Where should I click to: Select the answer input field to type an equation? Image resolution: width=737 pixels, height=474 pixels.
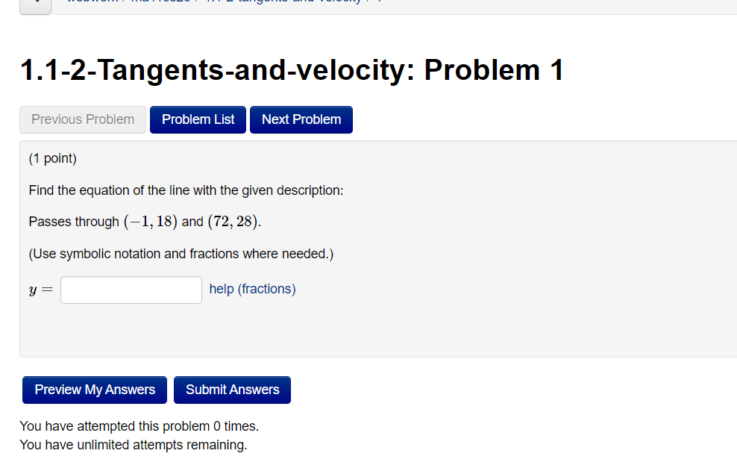click(x=131, y=290)
